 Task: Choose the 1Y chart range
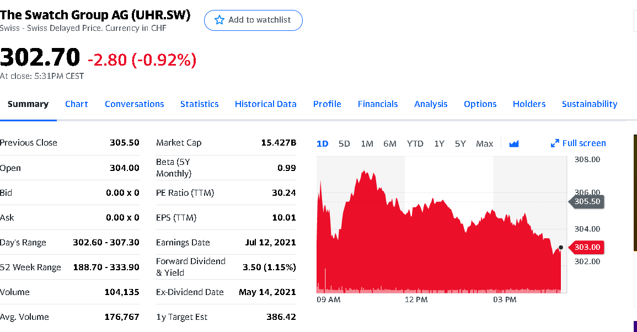(439, 144)
